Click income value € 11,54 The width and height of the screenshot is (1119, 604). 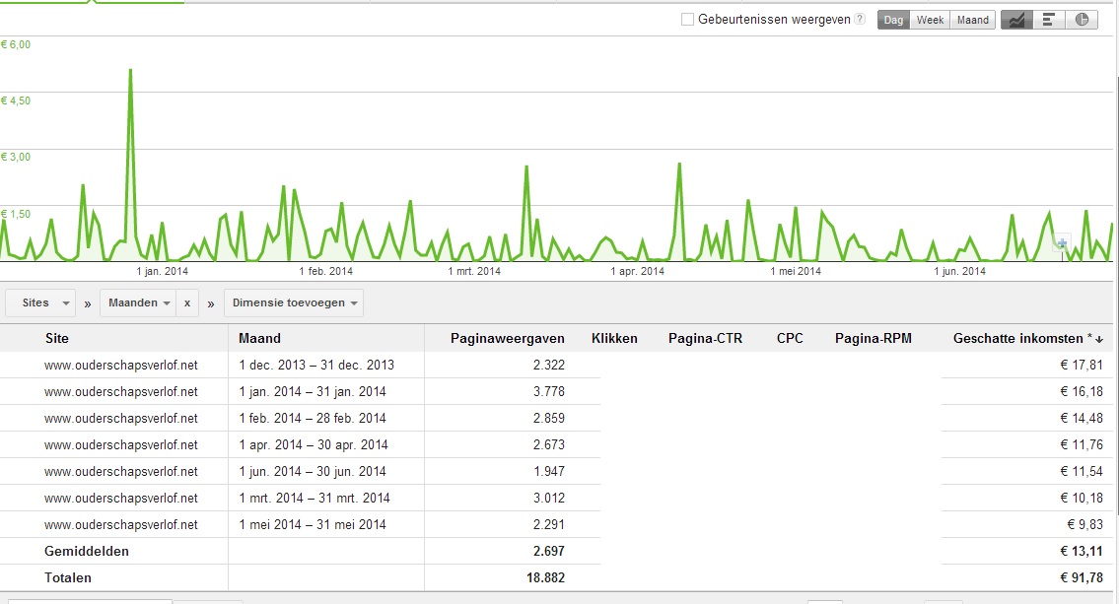(1082, 471)
